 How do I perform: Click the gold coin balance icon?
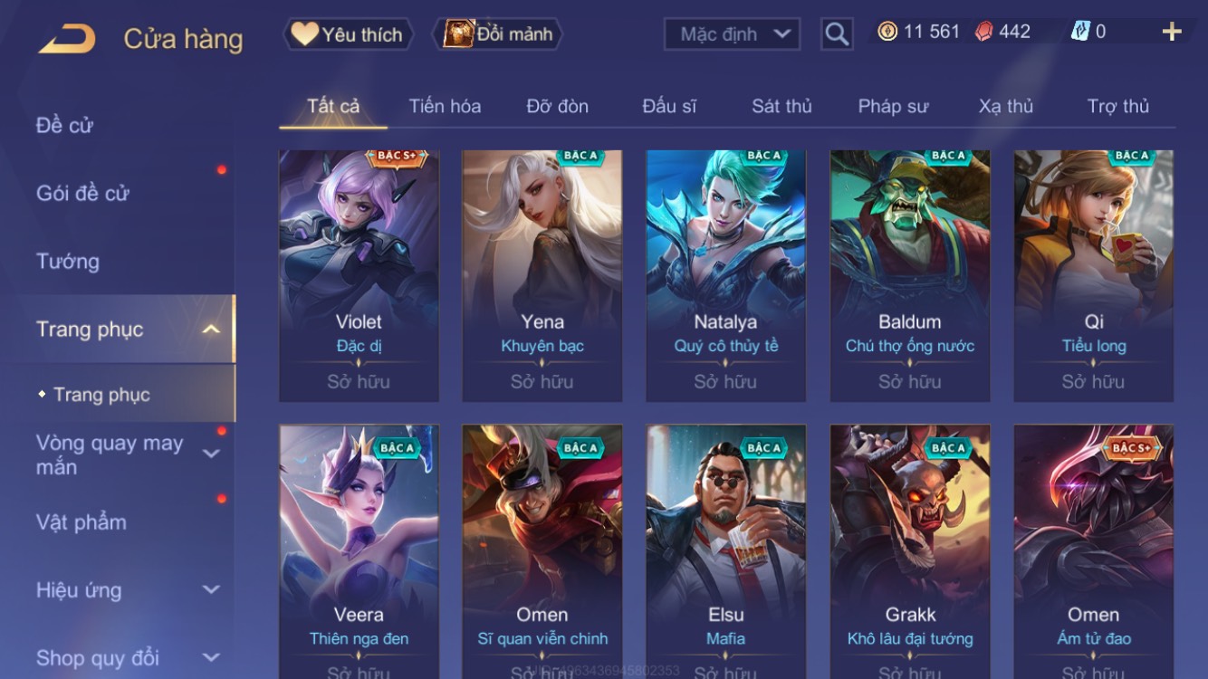click(x=887, y=32)
